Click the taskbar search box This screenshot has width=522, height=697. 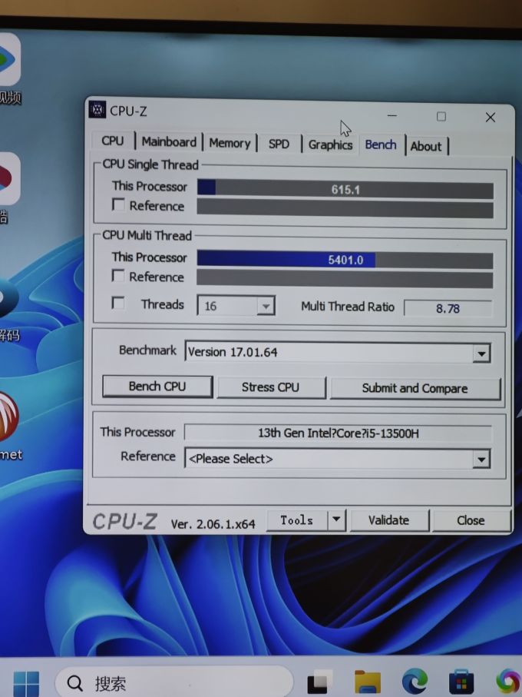coord(174,682)
